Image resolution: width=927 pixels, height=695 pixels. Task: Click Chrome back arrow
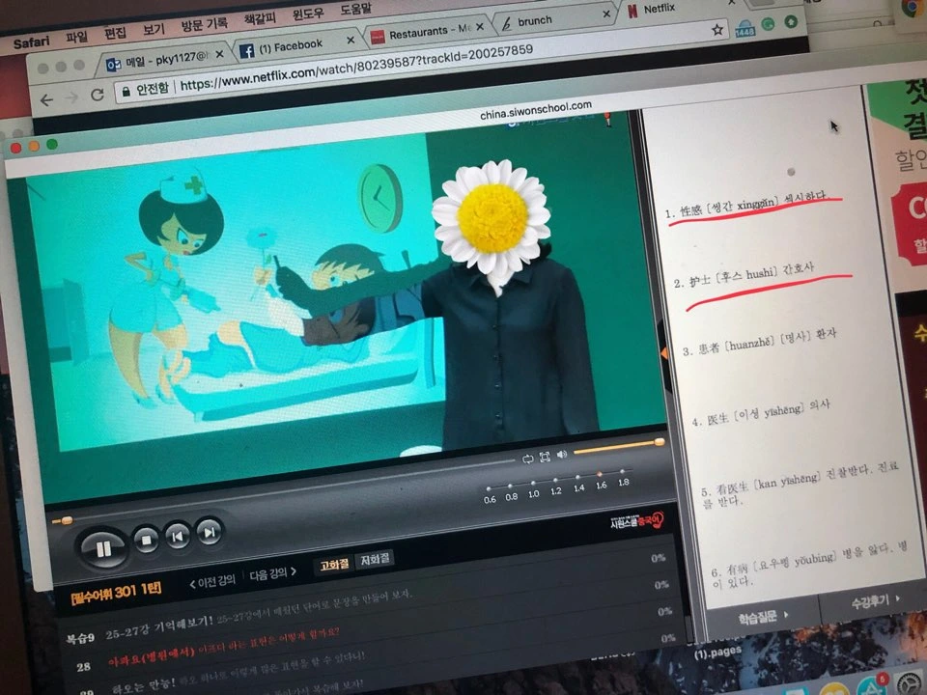pos(46,101)
